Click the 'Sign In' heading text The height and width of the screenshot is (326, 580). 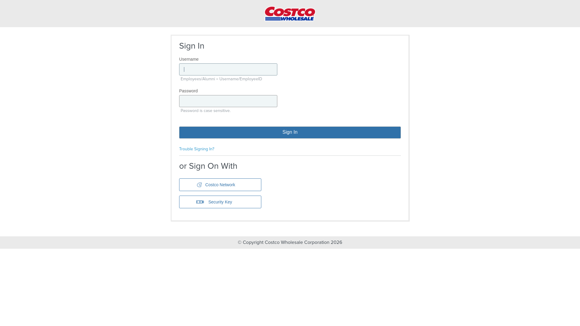[x=192, y=46]
